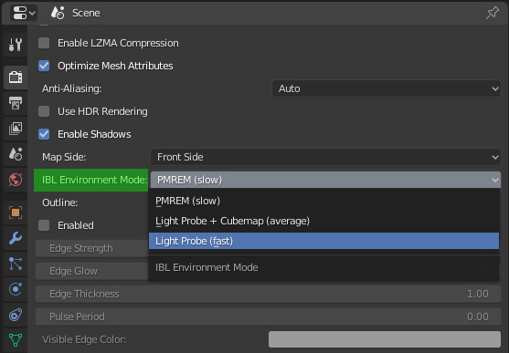Select the Light Probe (fast) option
This screenshot has width=509, height=353.
(323, 241)
